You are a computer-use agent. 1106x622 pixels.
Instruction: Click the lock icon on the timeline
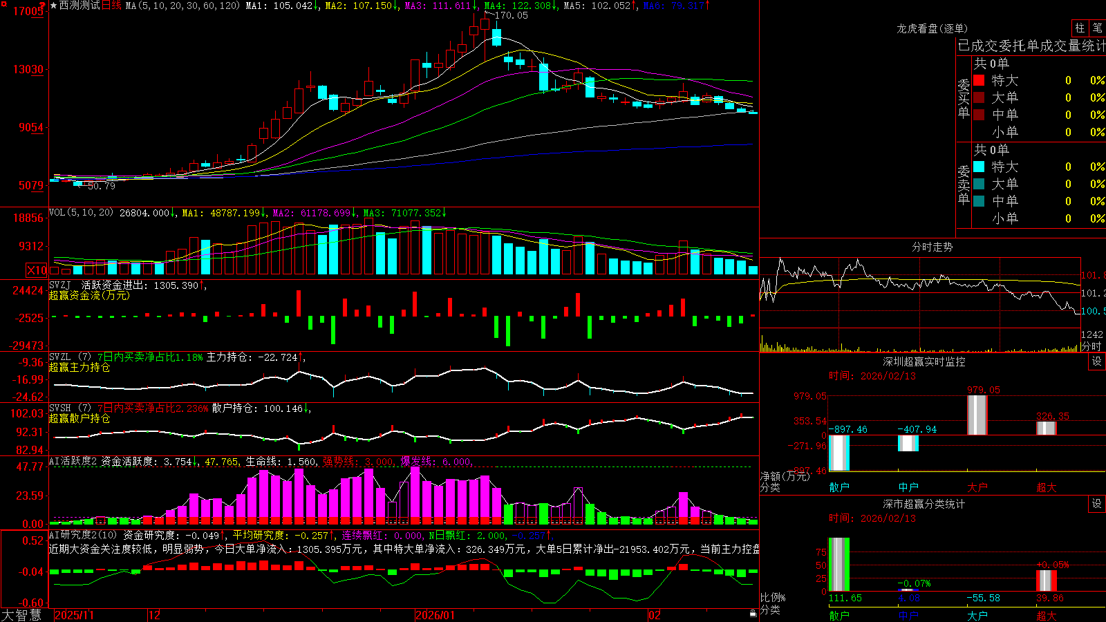pos(753,614)
